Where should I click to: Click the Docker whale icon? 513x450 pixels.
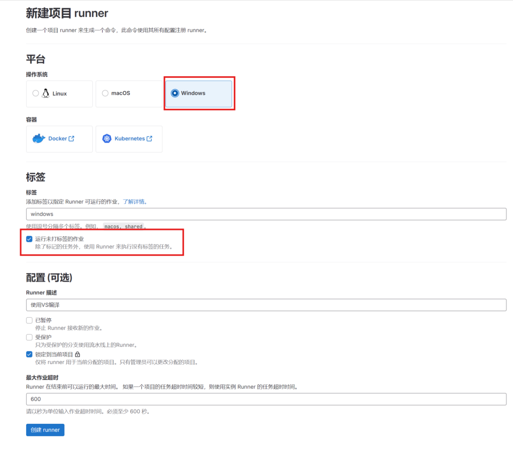tap(39, 139)
